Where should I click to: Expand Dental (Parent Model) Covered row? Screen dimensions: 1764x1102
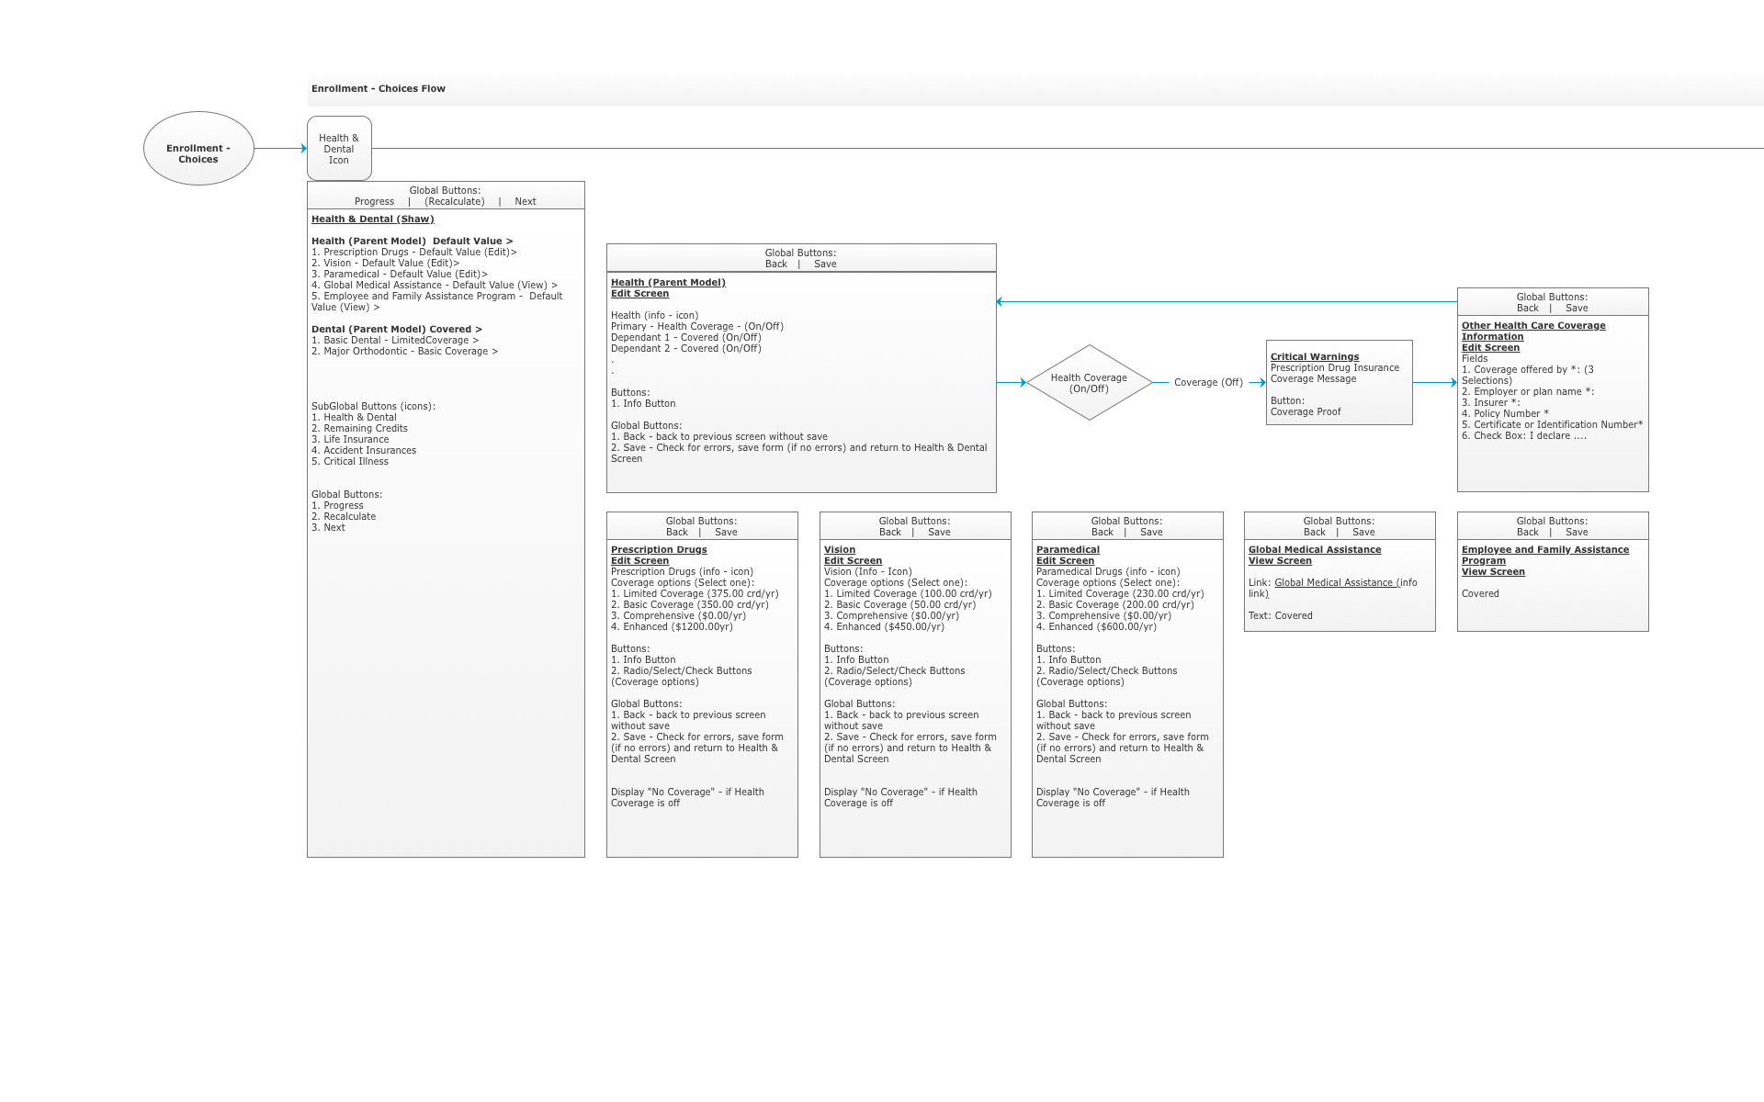(x=396, y=330)
